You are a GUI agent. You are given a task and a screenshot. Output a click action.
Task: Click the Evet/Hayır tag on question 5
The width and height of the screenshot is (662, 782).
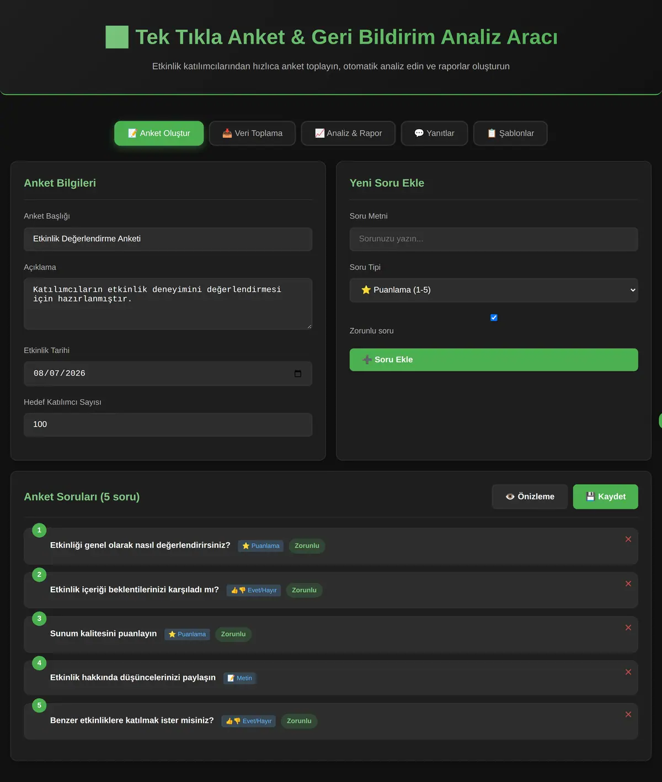pos(249,721)
